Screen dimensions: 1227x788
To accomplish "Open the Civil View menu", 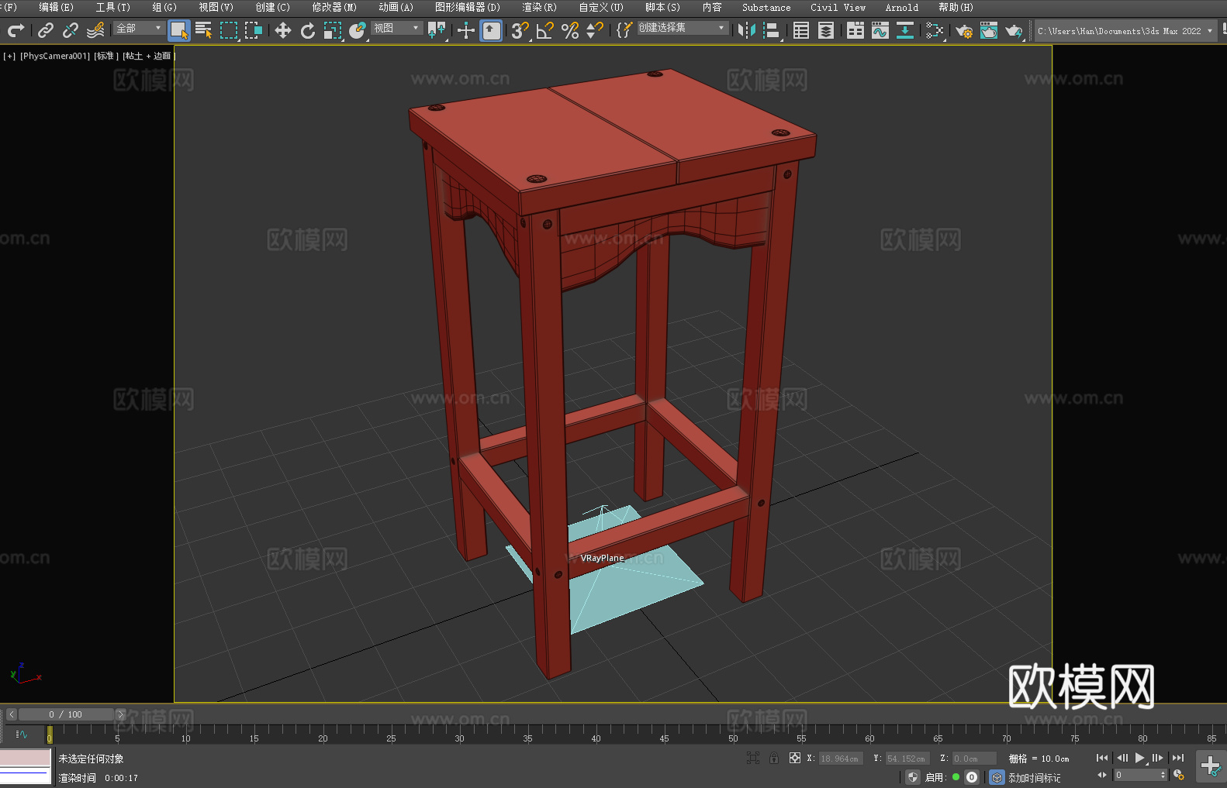I will pos(838,7).
